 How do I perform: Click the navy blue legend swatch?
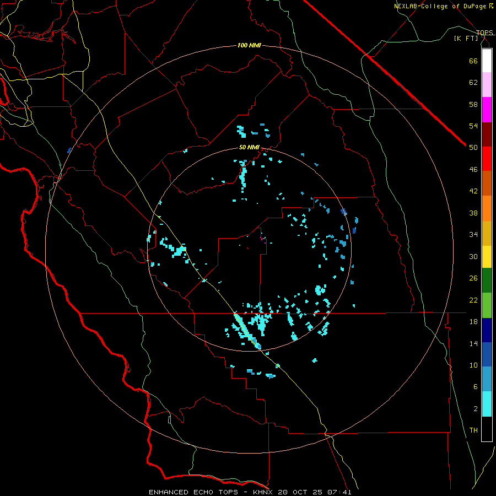(487, 330)
